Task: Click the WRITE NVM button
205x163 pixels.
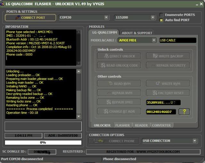Action: click(x=168, y=84)
